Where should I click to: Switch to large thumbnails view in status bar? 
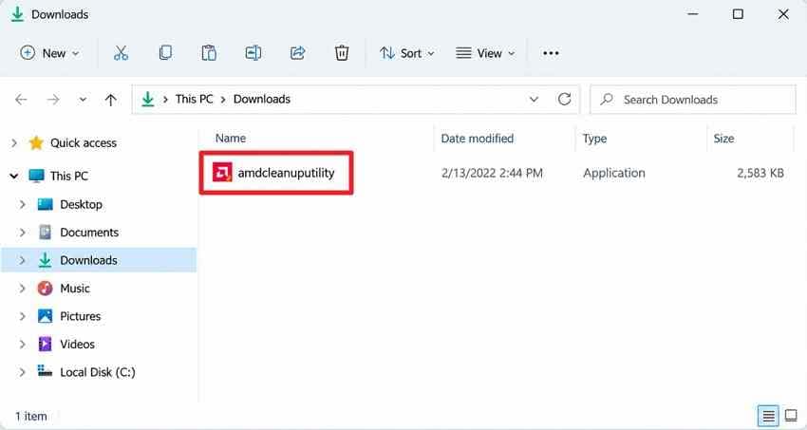(791, 416)
